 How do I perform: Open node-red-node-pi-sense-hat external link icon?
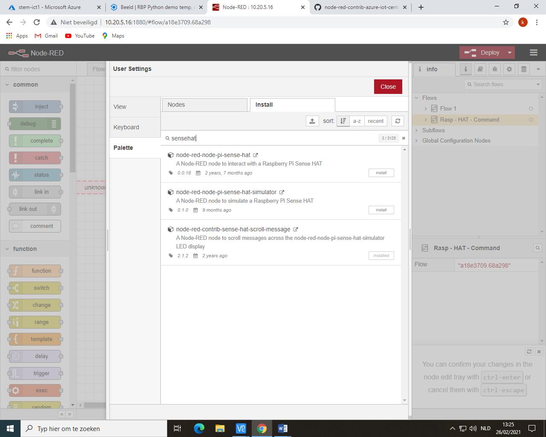click(x=256, y=155)
